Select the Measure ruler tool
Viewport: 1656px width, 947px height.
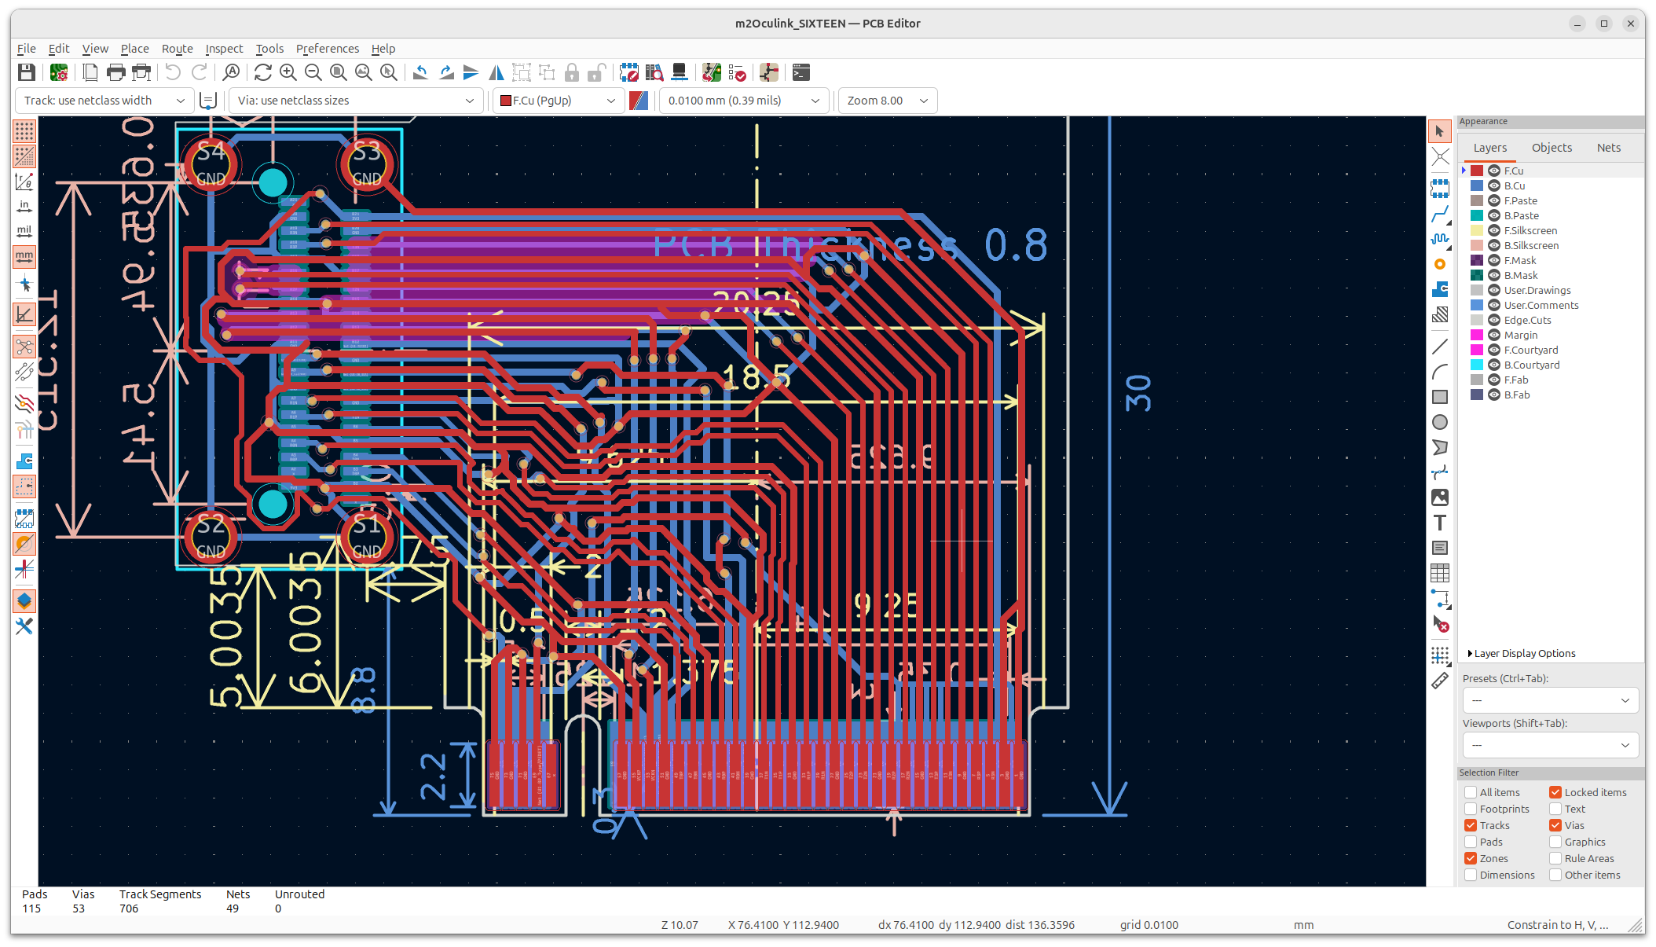click(1439, 681)
